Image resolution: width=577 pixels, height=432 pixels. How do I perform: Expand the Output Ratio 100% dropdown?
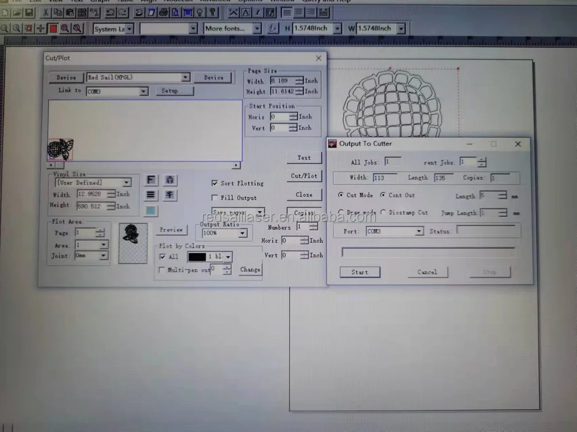pos(242,234)
